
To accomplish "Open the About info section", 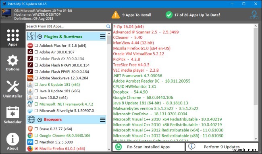I will point(12,142).
